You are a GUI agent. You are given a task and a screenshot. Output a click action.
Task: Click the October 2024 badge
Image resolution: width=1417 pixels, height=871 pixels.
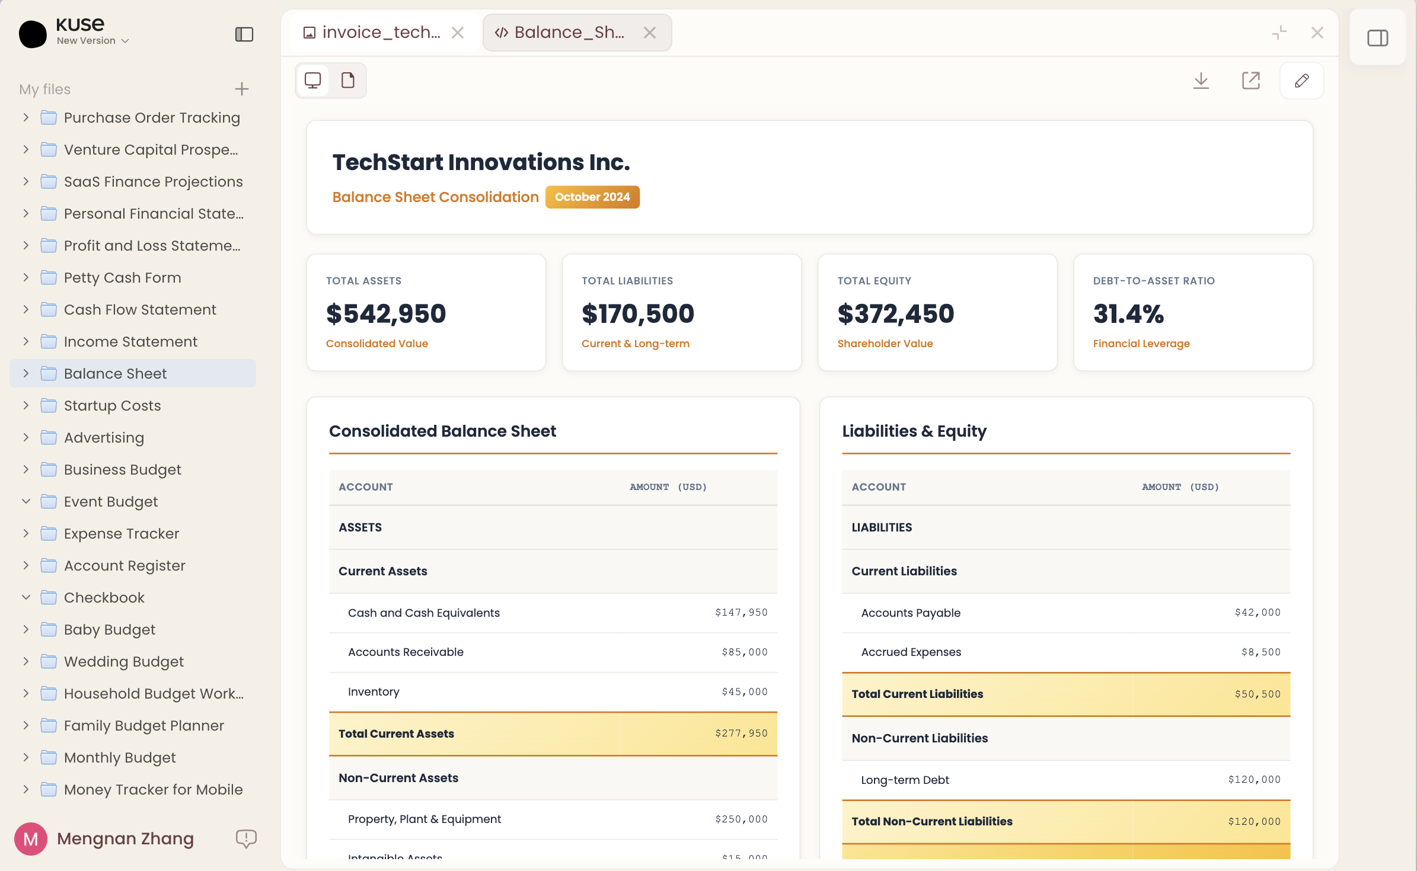pyautogui.click(x=592, y=197)
